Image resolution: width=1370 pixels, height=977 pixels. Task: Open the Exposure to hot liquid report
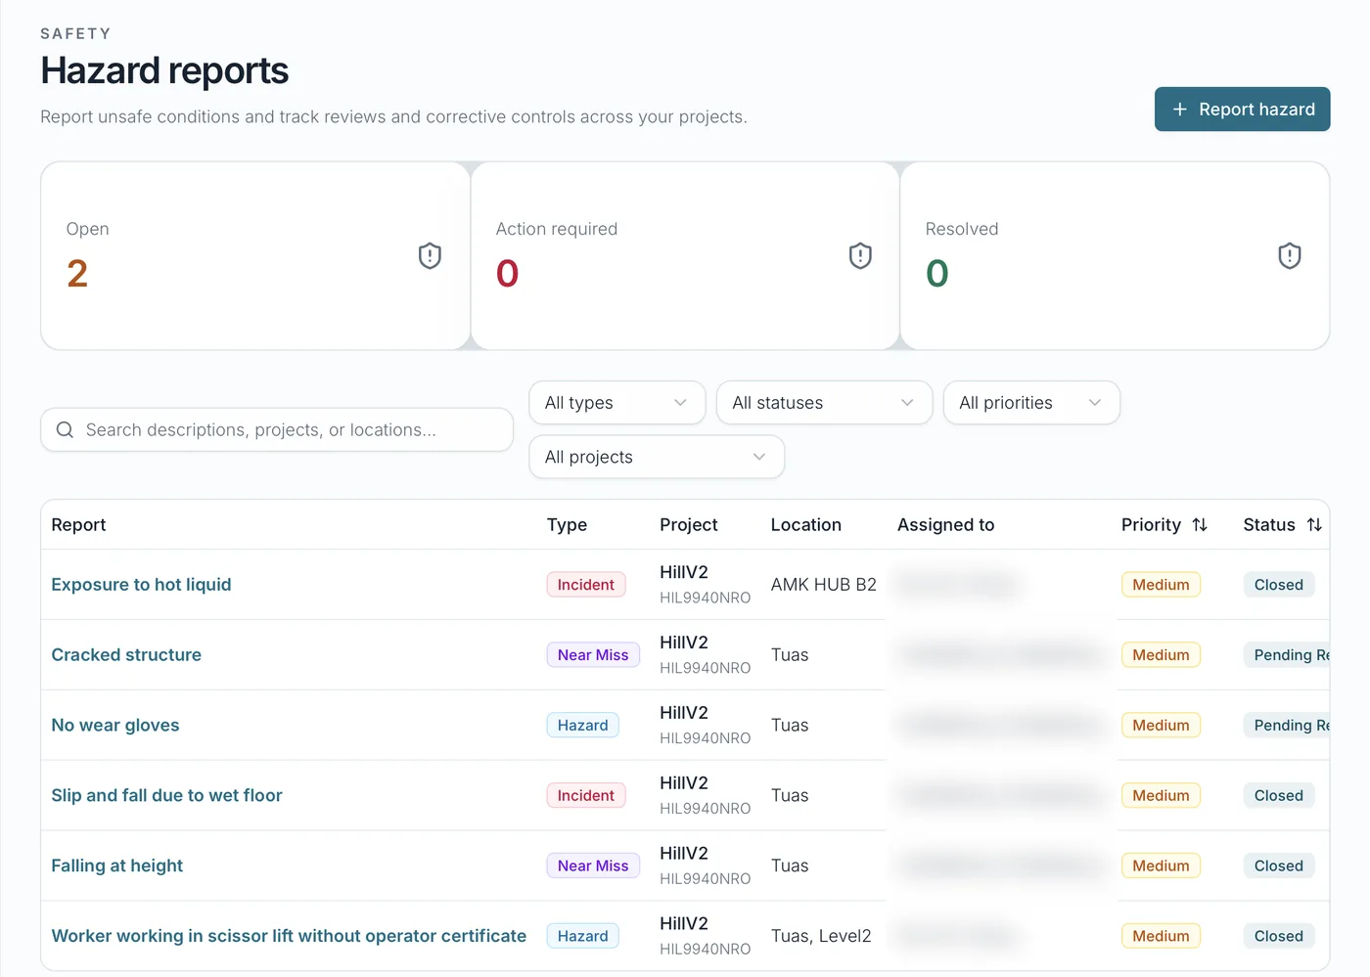142,585
